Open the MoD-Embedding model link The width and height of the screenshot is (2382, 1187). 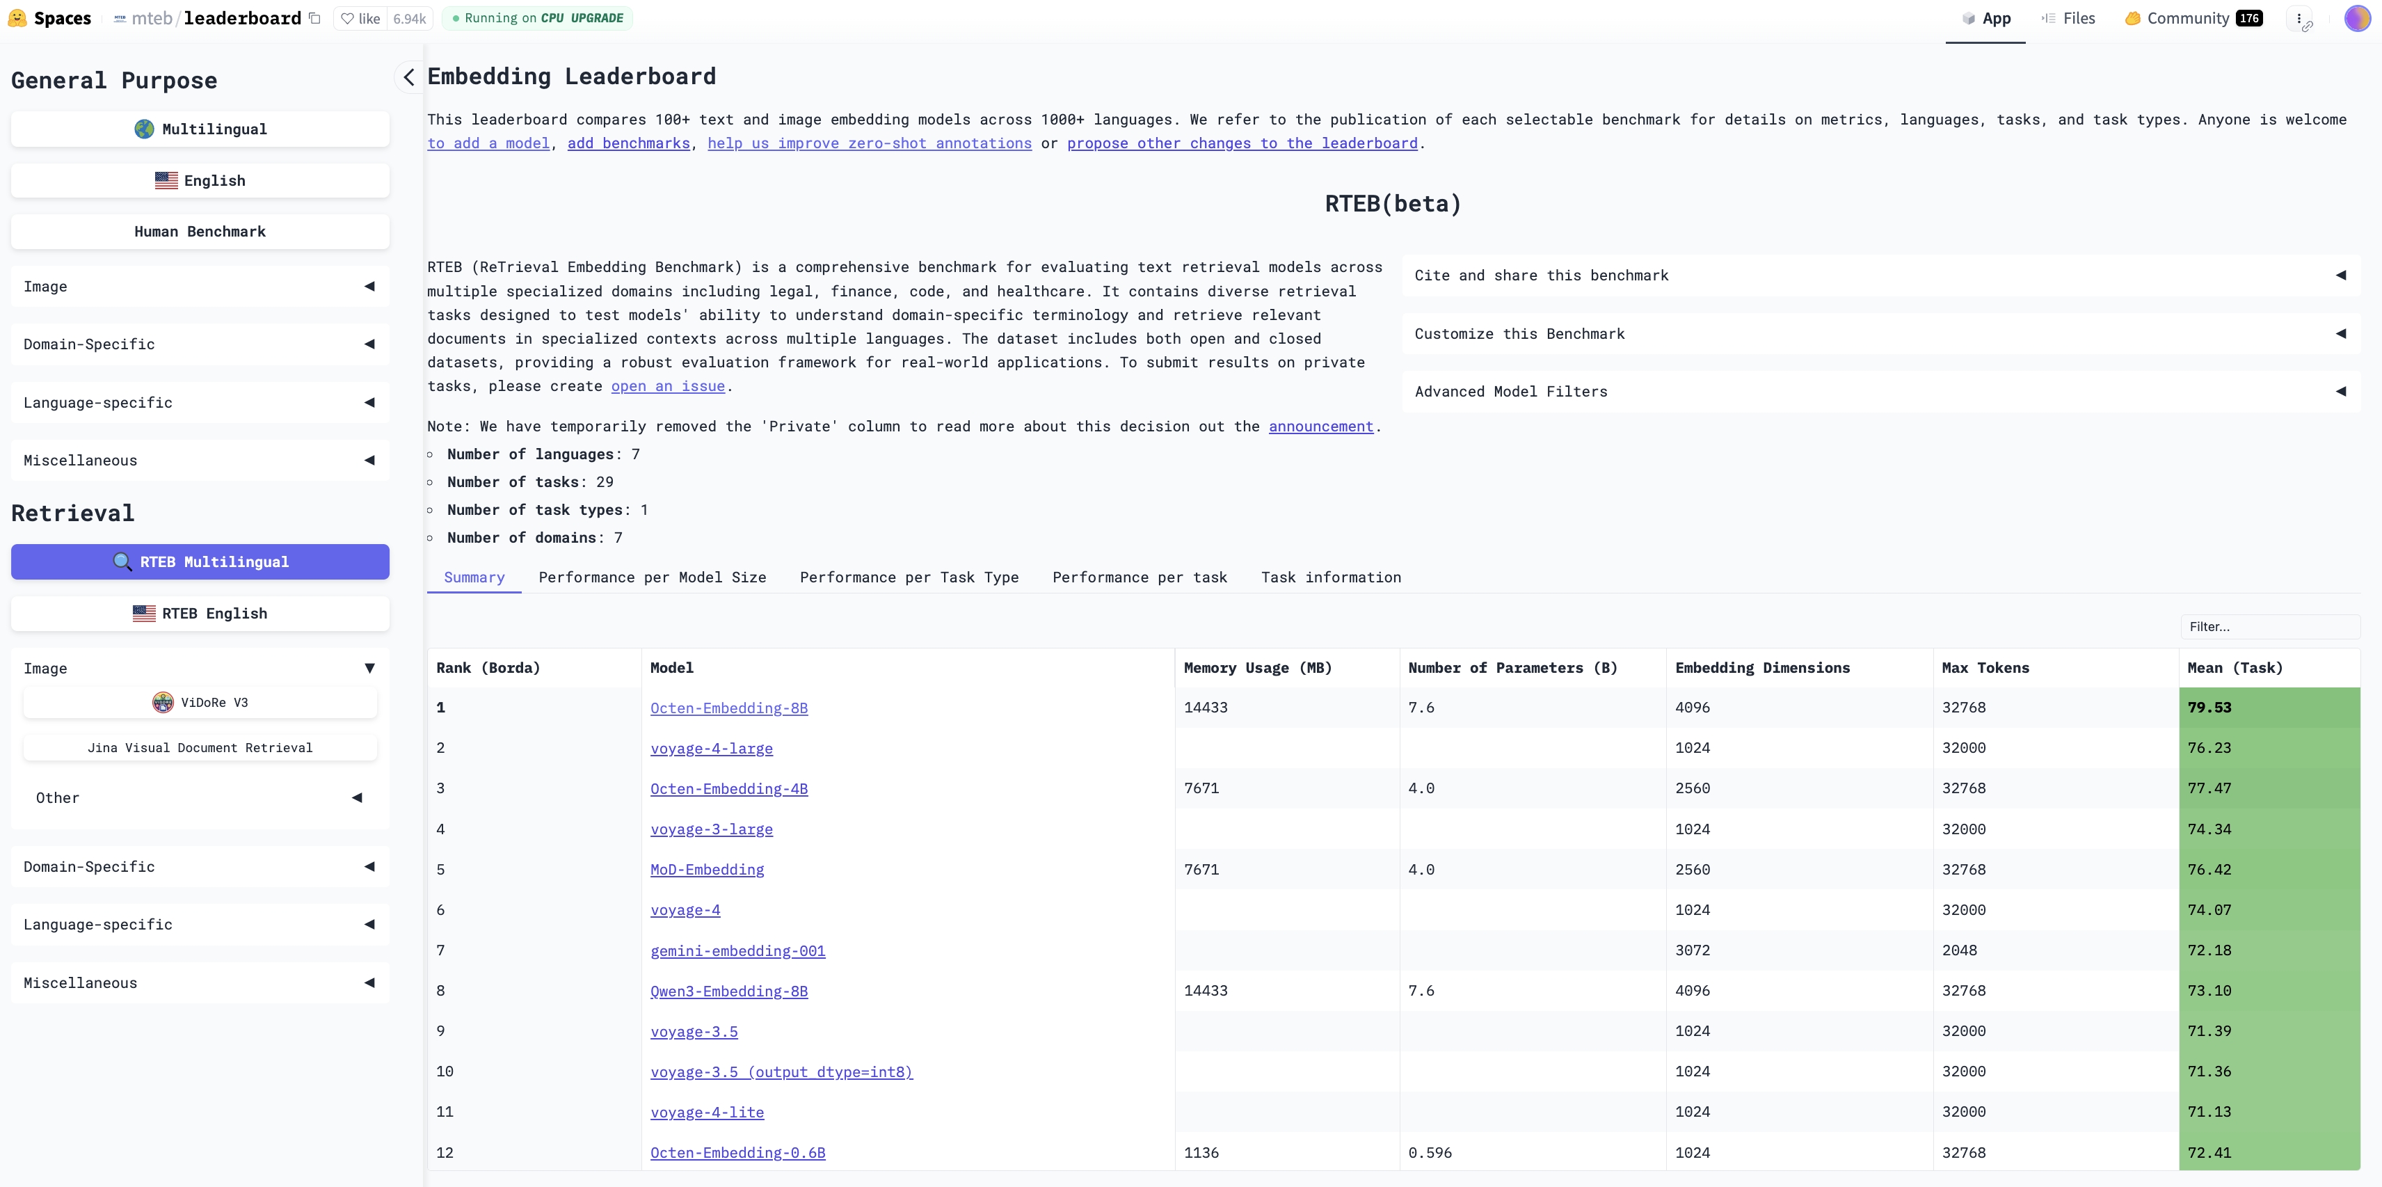point(708,870)
